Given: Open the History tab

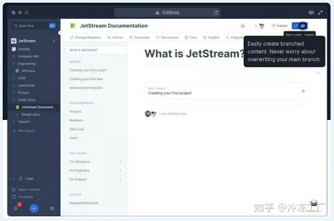Looking at the screenshot, I should 115,37.
